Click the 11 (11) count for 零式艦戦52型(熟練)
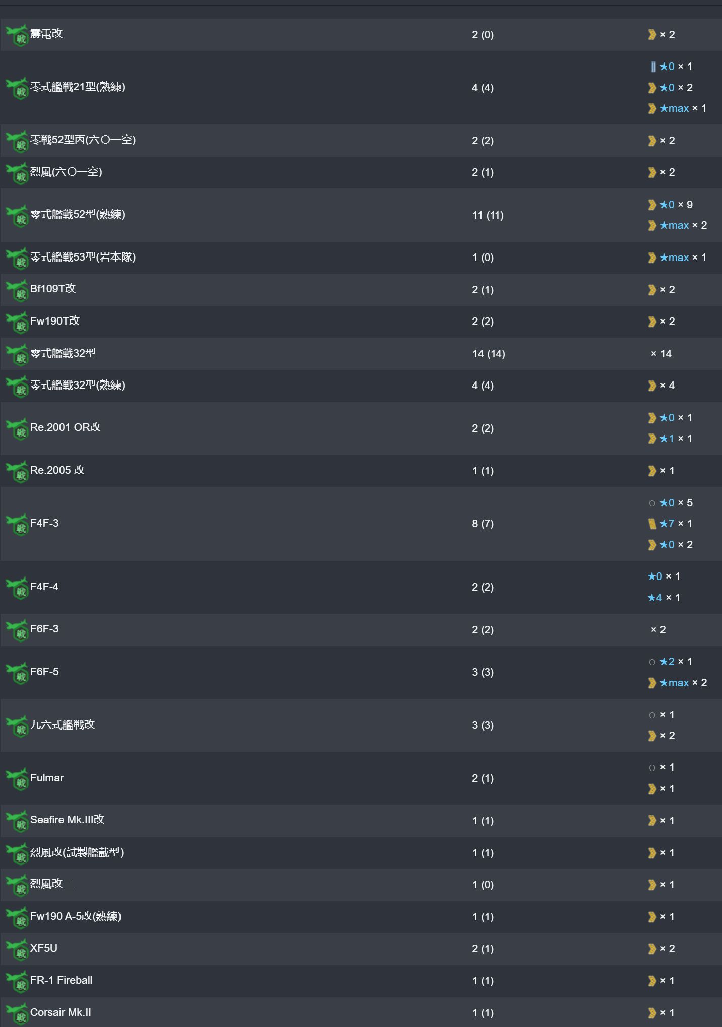The image size is (722, 1027). [x=488, y=215]
